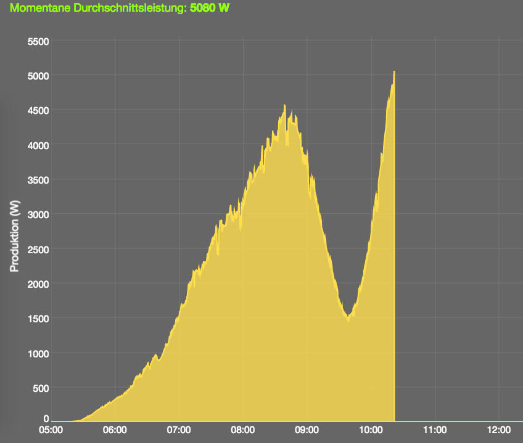
Task: Click the 06:00 time axis label
Action: (115, 430)
